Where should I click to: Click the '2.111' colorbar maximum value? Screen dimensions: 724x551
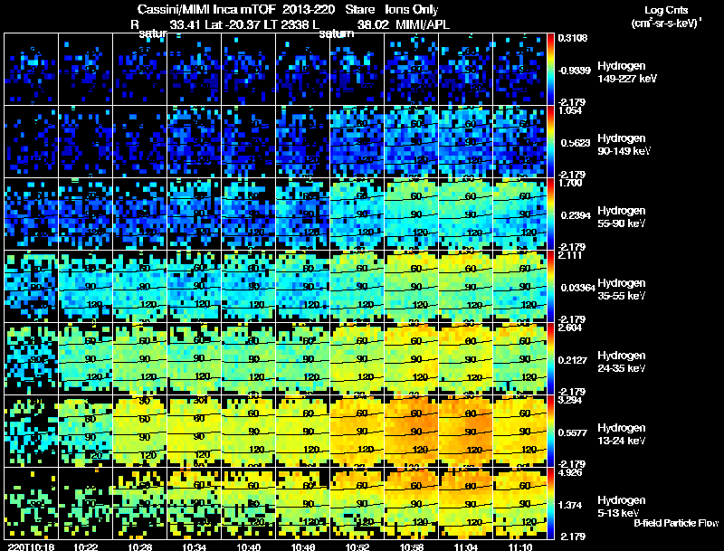click(570, 255)
